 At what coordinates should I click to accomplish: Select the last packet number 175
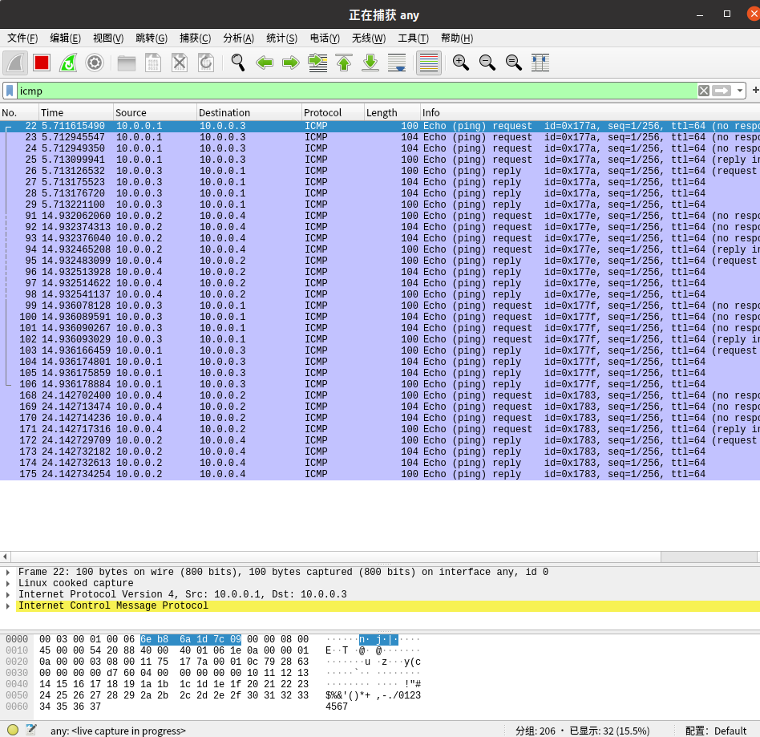380,474
